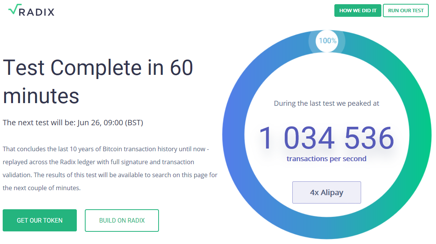Click the 1 034 536 peak number
Image resolution: width=436 pixels, height=244 pixels.
pyautogui.click(x=326, y=138)
